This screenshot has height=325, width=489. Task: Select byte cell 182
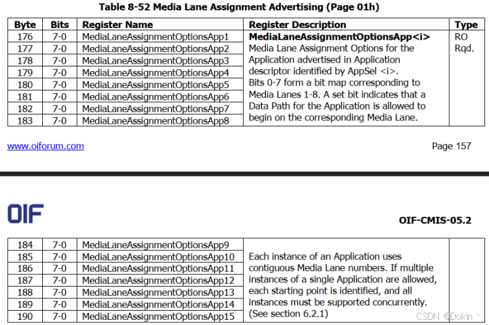pyautogui.click(x=25, y=108)
